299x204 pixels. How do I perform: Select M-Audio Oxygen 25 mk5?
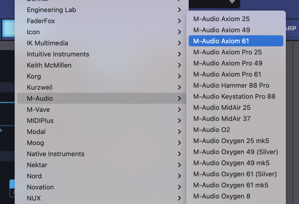[231, 141]
